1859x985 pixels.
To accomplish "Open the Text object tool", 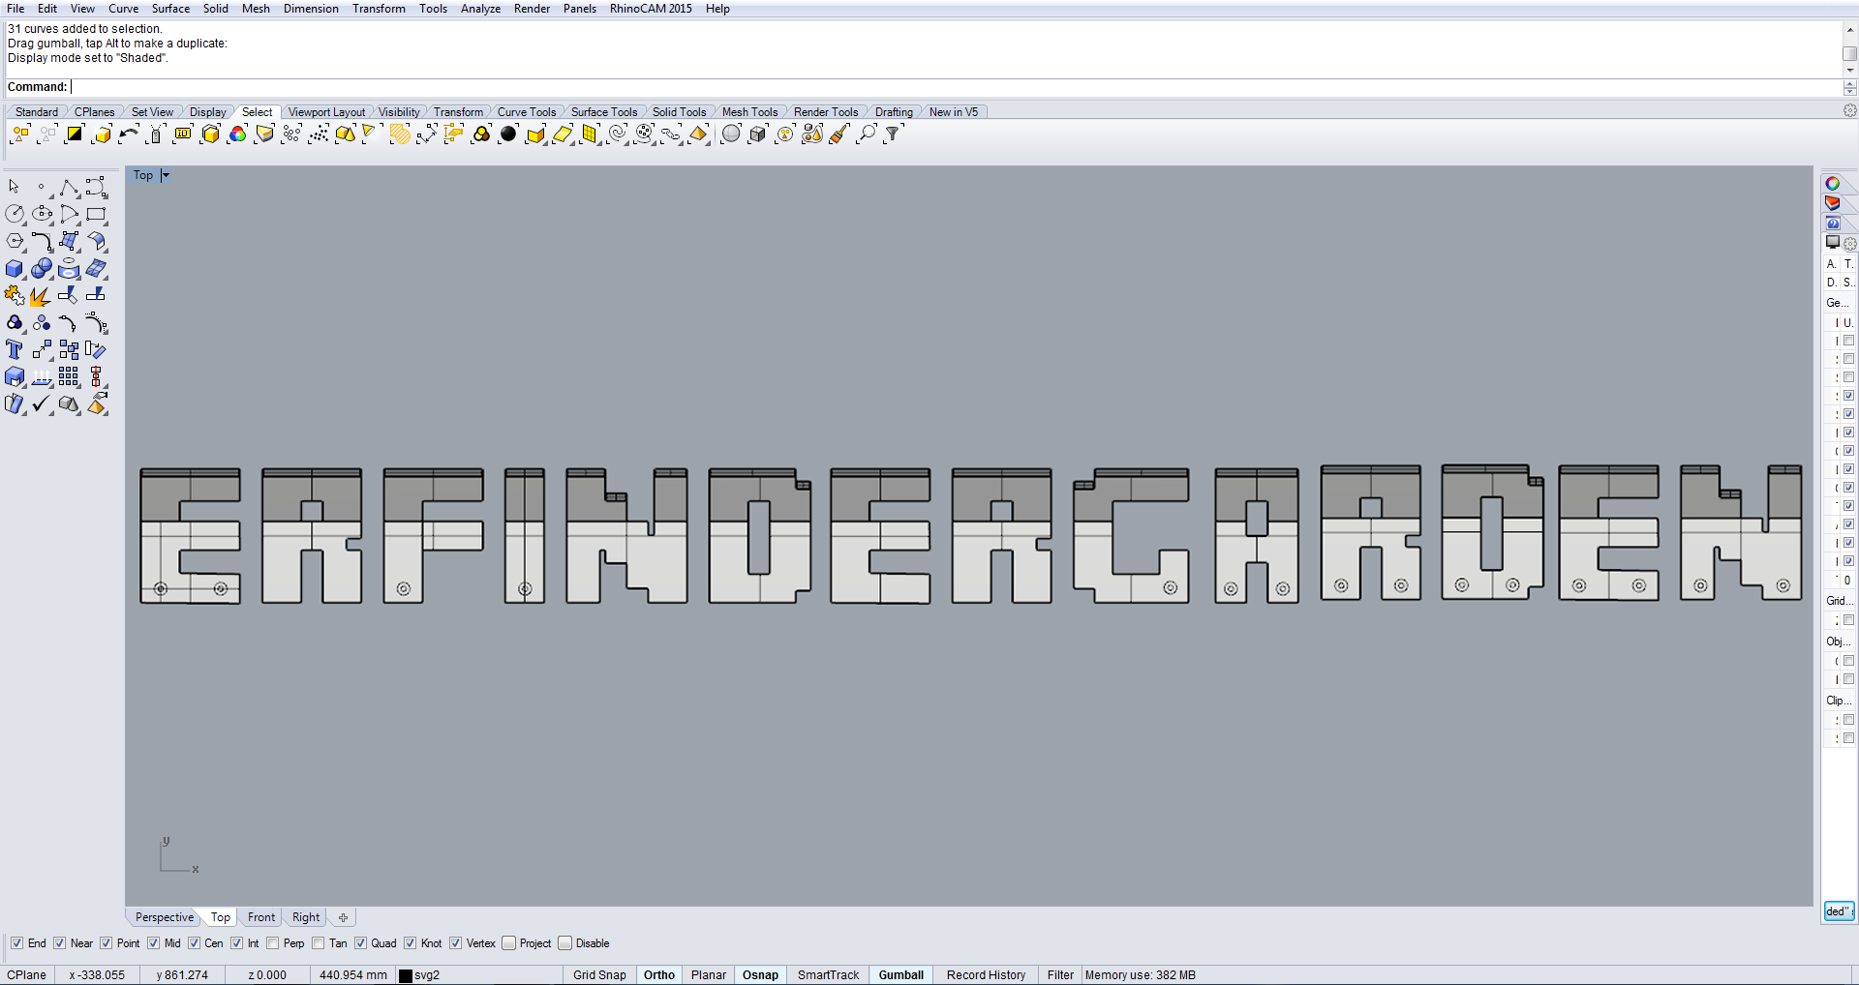I will 15,349.
